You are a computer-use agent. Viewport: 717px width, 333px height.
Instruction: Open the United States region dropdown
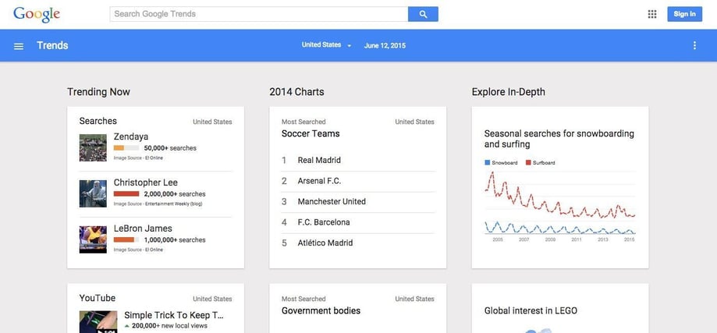(326, 45)
